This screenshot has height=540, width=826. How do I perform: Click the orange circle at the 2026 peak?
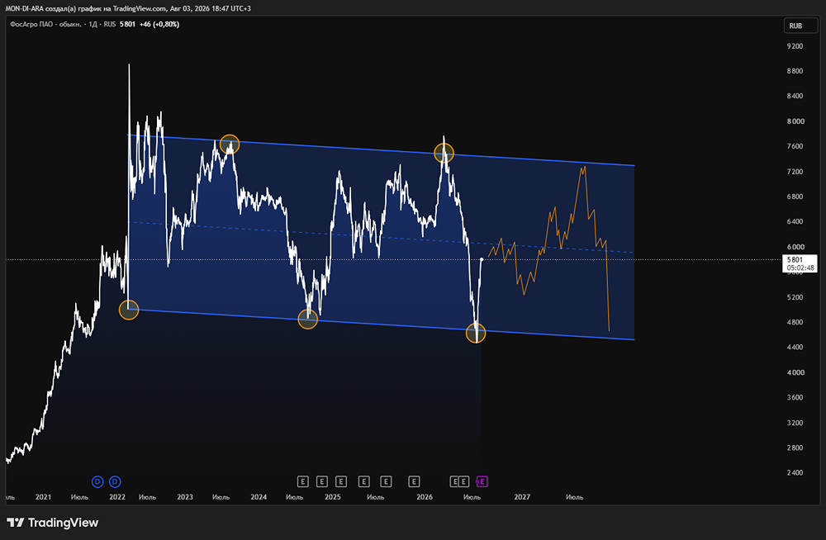444,153
